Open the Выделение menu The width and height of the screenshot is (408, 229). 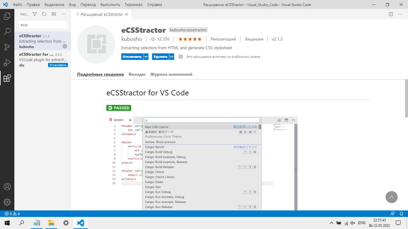54,5
